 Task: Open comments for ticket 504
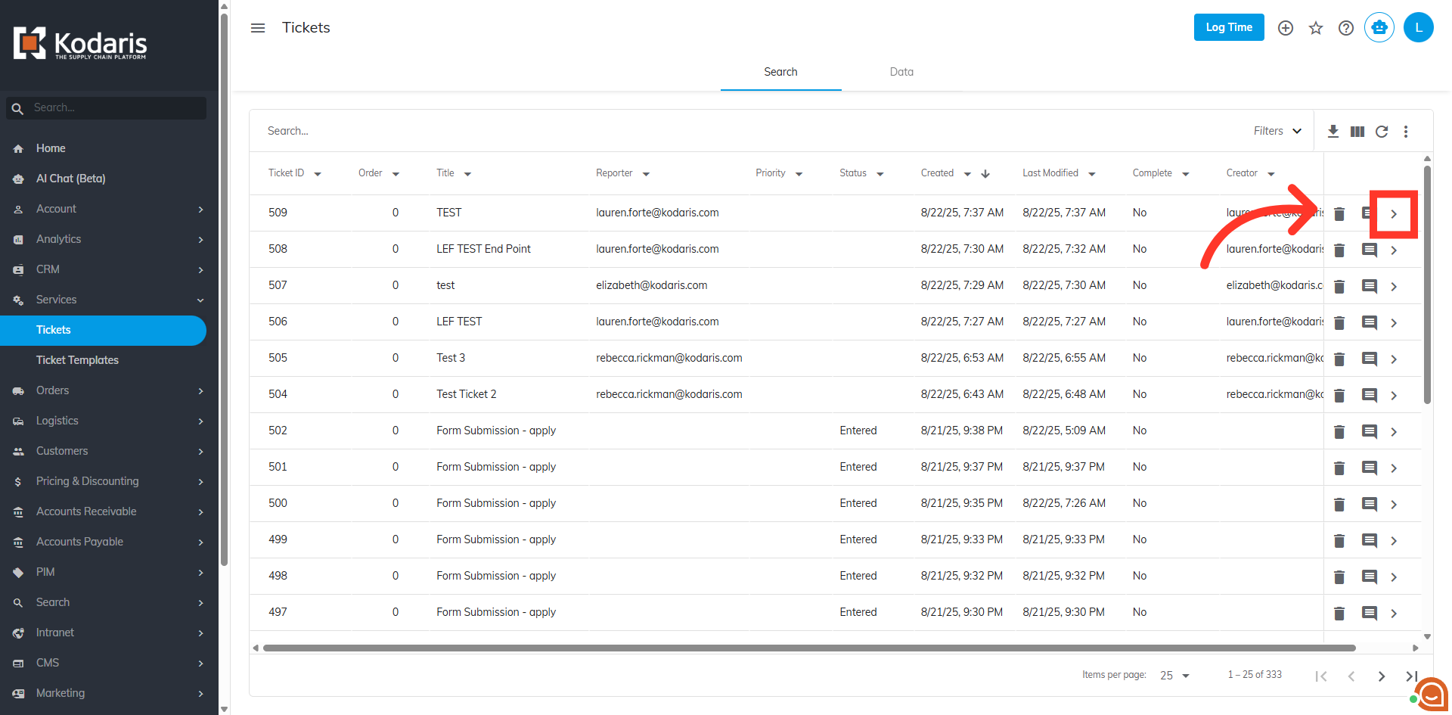[x=1370, y=395]
